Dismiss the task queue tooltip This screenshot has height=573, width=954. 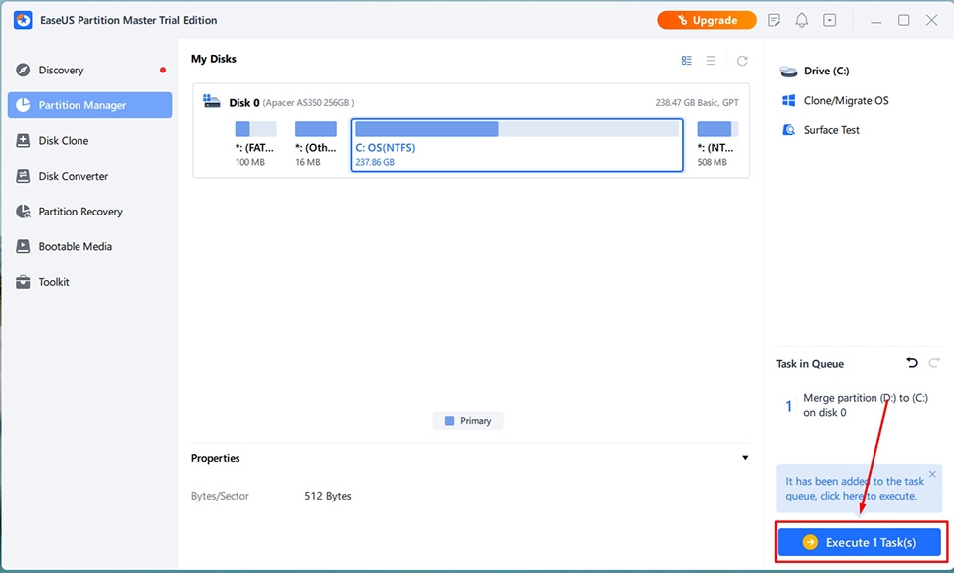pos(932,474)
